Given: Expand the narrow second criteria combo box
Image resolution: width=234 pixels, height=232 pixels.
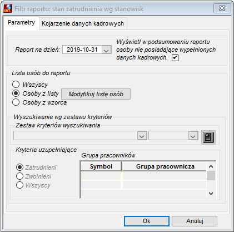Looking at the screenshot, I should click(x=193, y=136).
